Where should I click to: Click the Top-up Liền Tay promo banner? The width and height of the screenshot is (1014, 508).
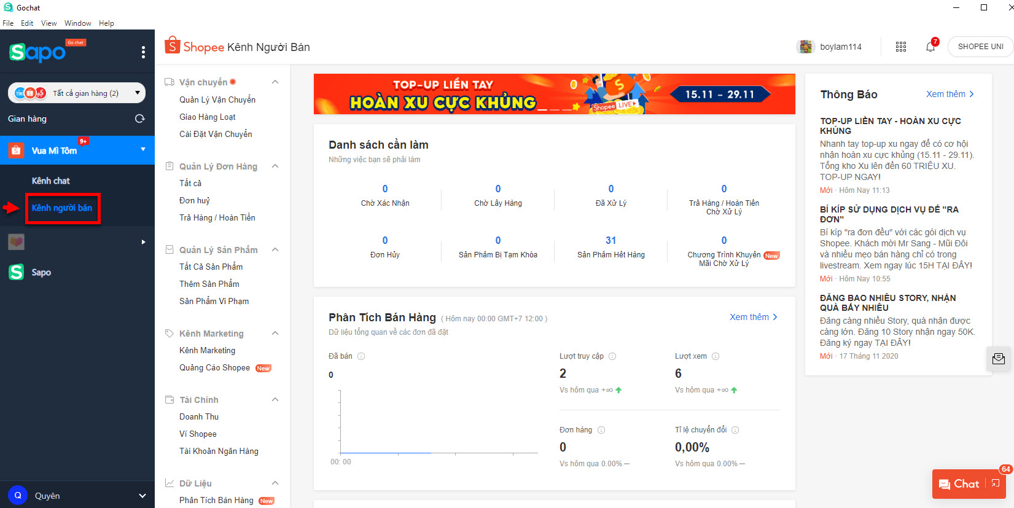[x=554, y=94]
